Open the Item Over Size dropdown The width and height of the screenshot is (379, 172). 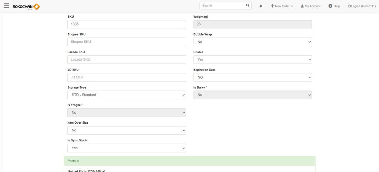click(x=127, y=130)
